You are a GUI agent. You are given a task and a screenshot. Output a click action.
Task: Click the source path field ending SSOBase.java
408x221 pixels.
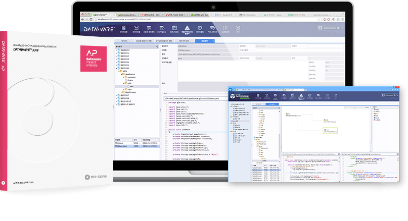pyautogui.click(x=196, y=98)
